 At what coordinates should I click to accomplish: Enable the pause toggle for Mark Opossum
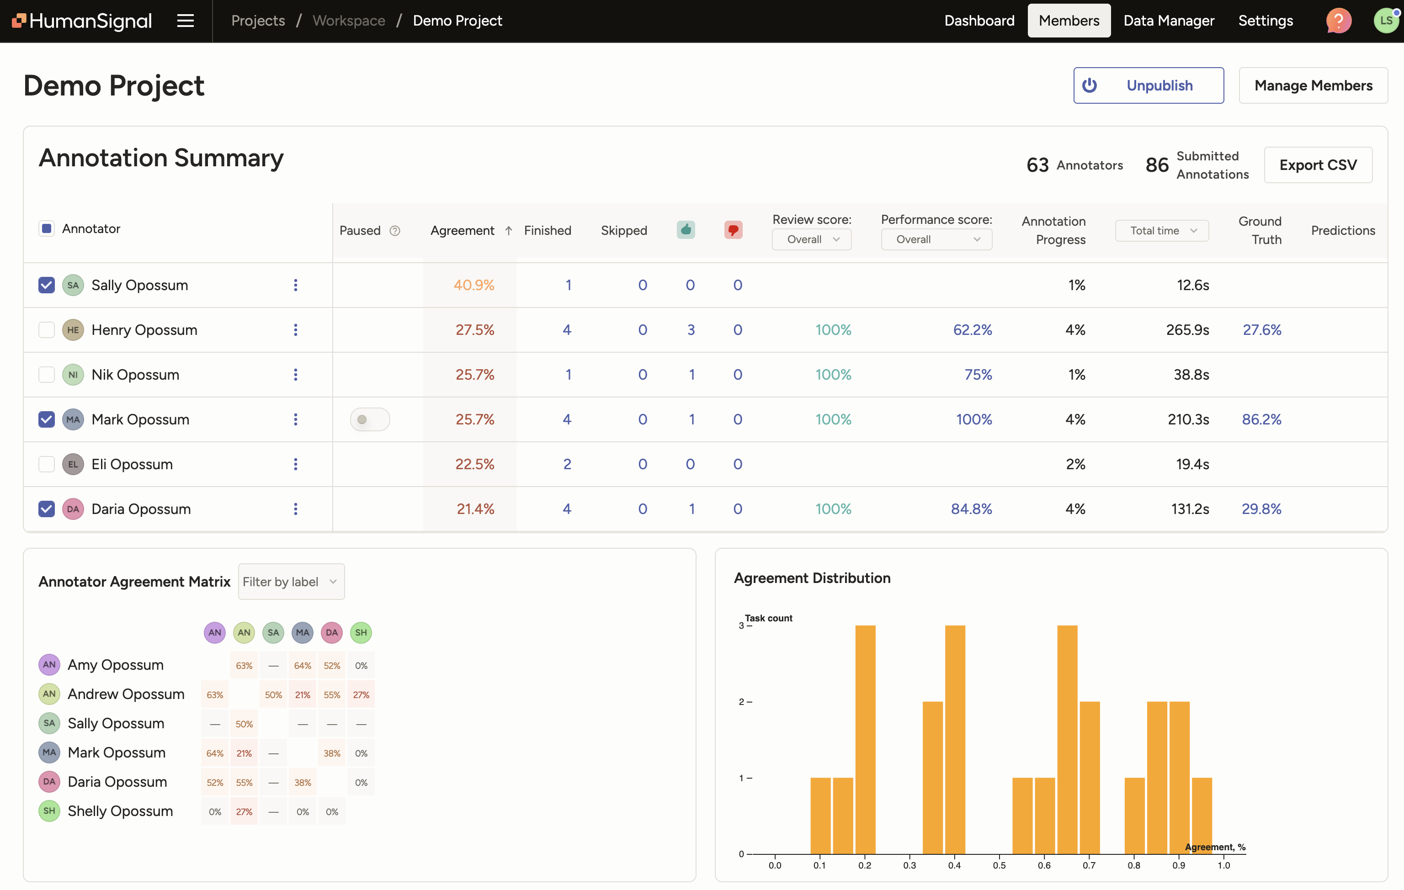pyautogui.click(x=370, y=419)
